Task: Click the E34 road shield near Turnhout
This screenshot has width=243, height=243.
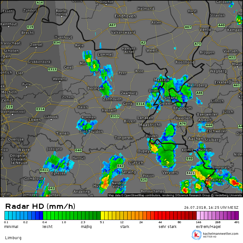Action: click(x=57, y=43)
